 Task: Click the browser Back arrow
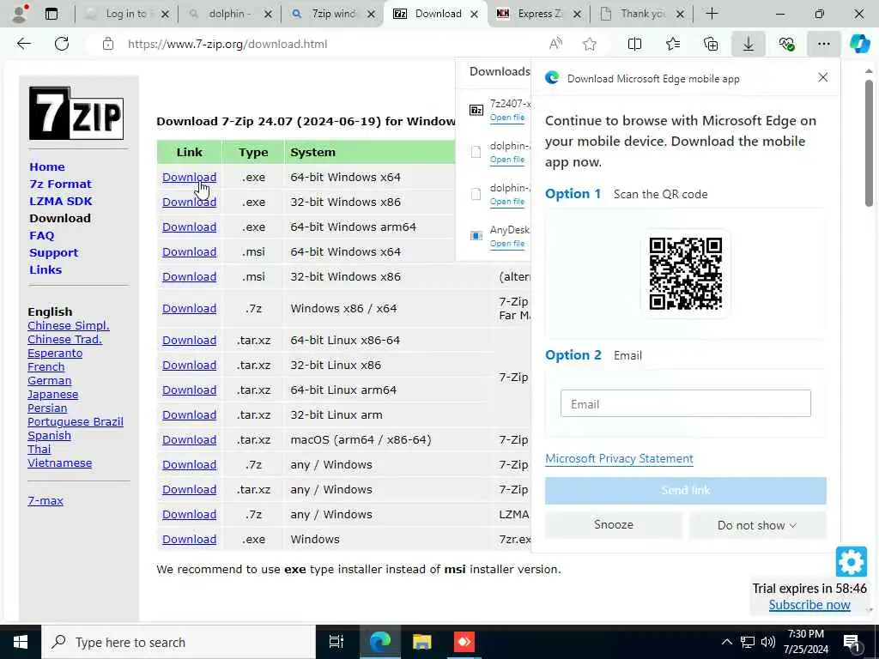click(x=23, y=44)
